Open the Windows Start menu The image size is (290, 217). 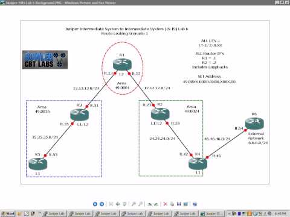8,213
